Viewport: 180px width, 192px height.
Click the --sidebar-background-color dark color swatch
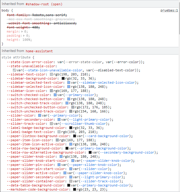tap(63, 79)
